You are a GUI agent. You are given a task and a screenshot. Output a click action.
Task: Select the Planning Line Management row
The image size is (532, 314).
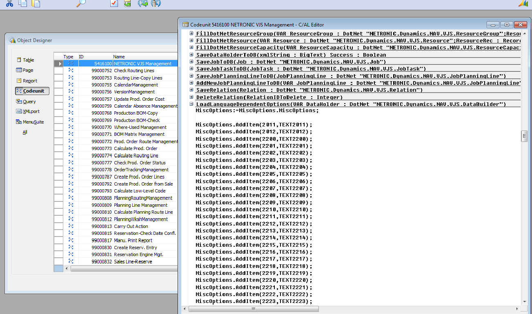[x=116, y=205]
